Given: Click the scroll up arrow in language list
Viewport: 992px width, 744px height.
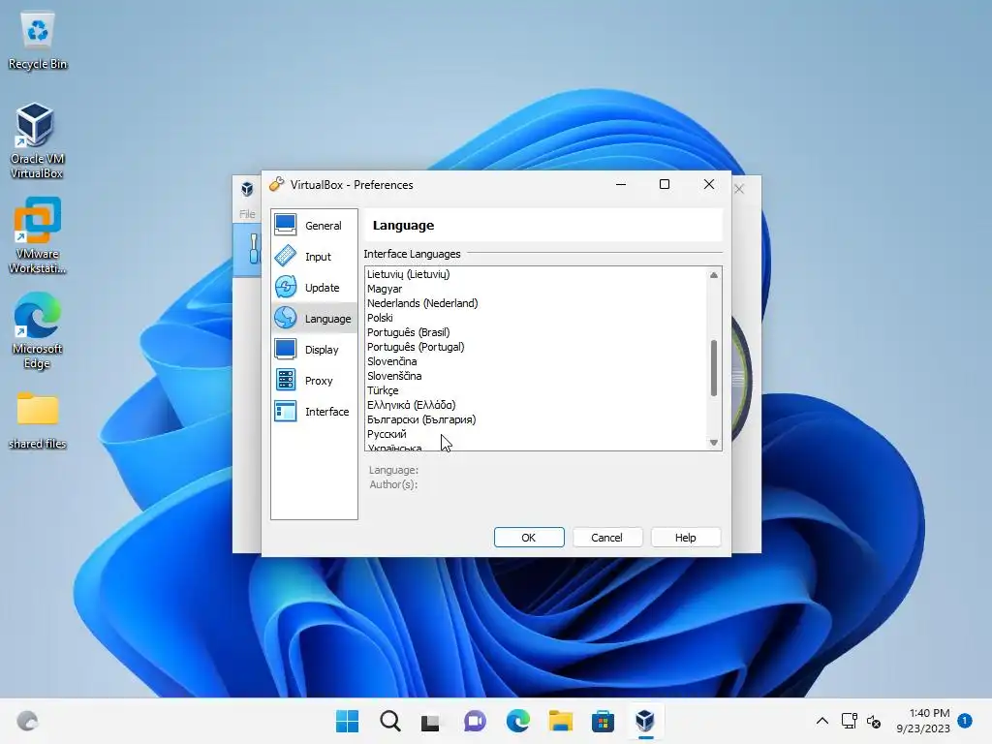Looking at the screenshot, I should tap(714, 275).
